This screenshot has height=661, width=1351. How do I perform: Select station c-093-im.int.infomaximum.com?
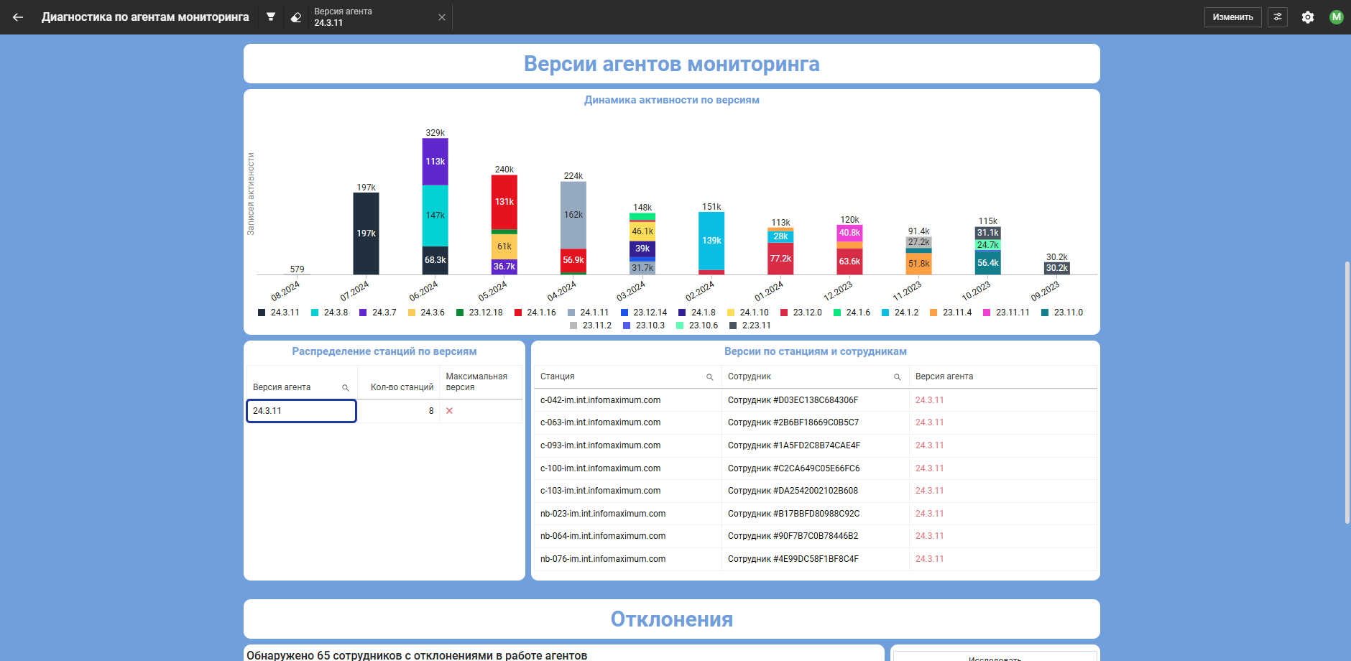point(600,445)
